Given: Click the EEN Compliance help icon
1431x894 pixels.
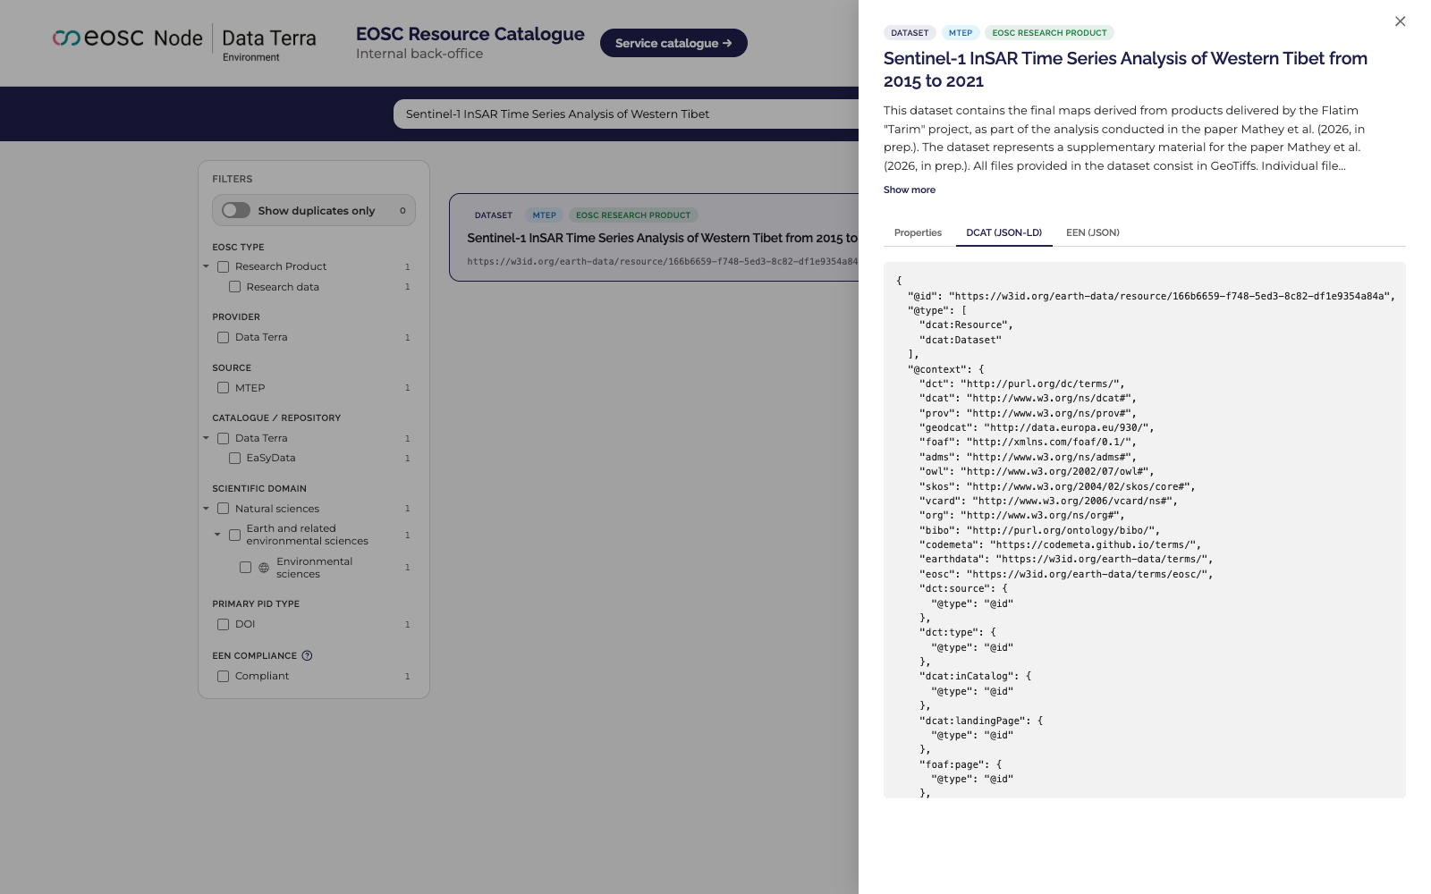Looking at the screenshot, I should (x=307, y=655).
